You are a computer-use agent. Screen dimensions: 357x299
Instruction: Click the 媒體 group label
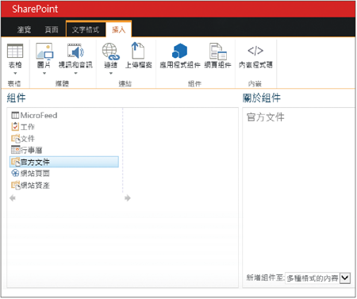click(62, 84)
